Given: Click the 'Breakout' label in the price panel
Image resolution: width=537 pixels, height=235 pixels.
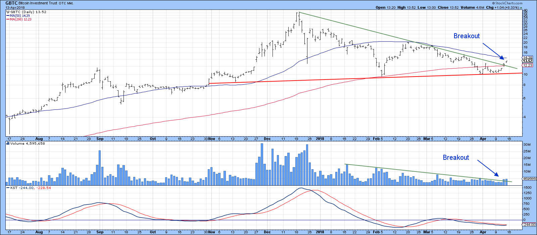Looking at the screenshot, I should [x=467, y=36].
